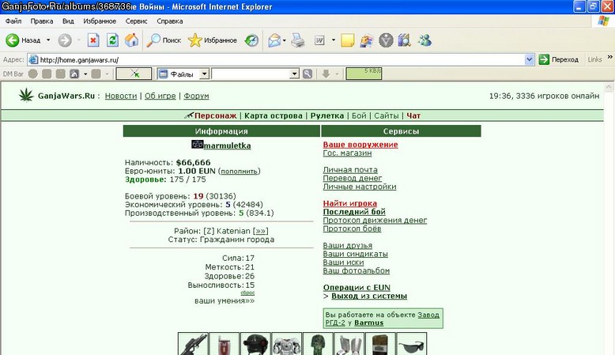The image size is (615, 355).
Task: Click the Stop loading icon
Action: [x=93, y=40]
